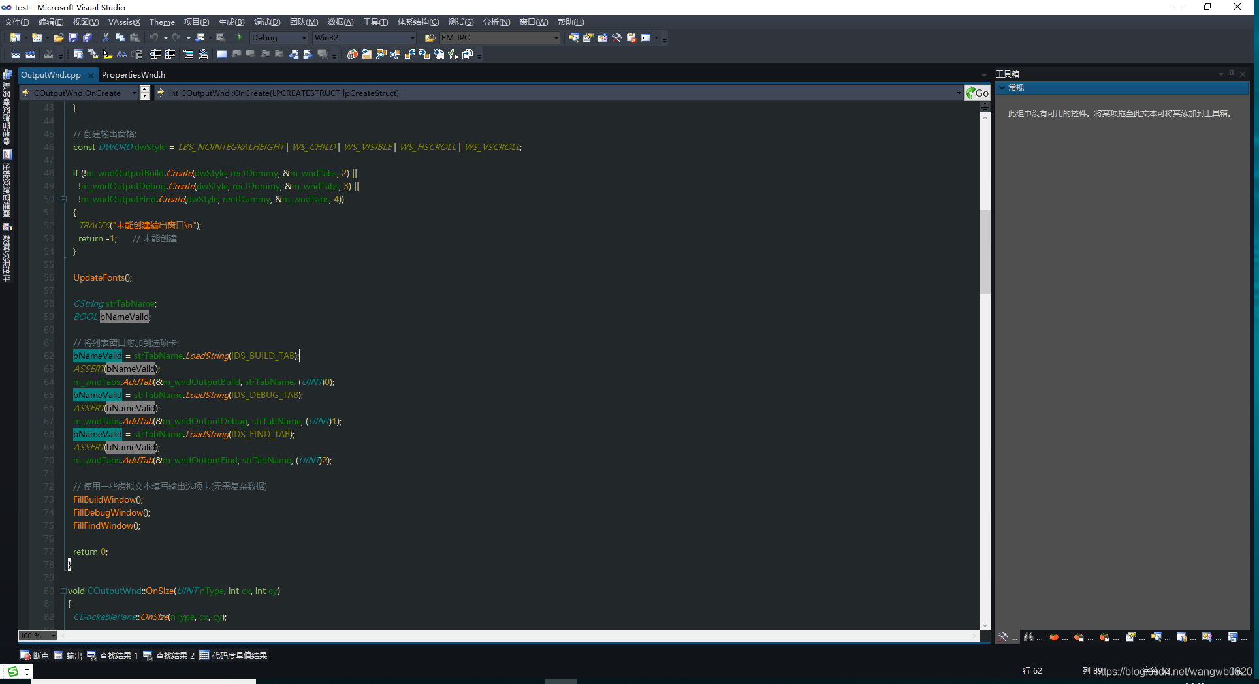This screenshot has height=684, width=1259.
Task: Open the 编辑(E) menu
Action: click(51, 22)
